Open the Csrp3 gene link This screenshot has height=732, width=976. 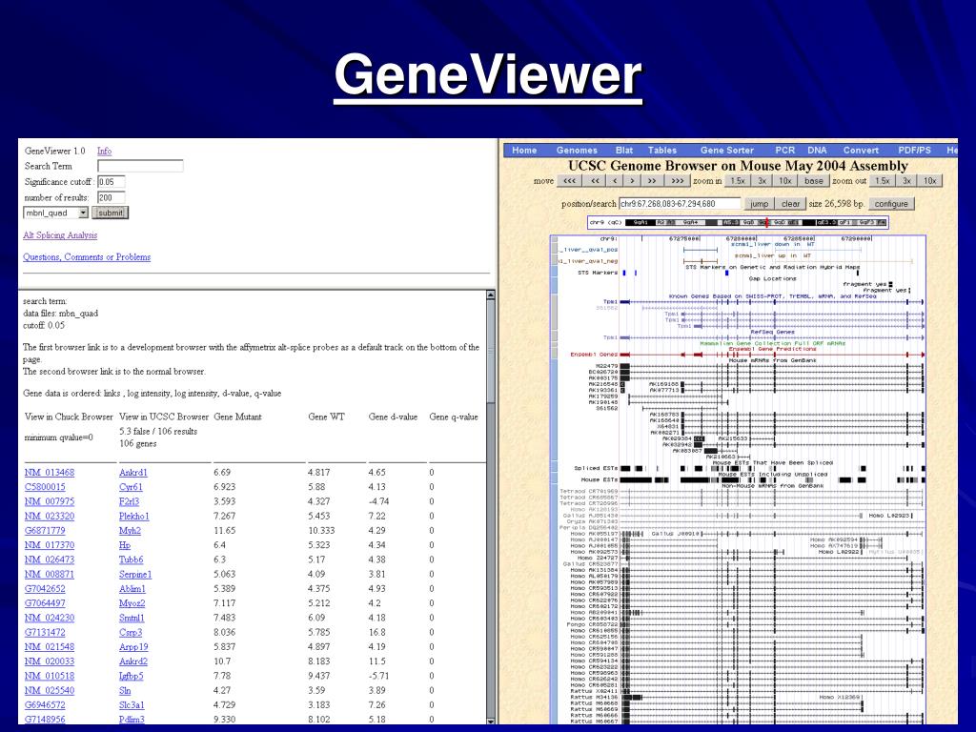pyautogui.click(x=131, y=632)
